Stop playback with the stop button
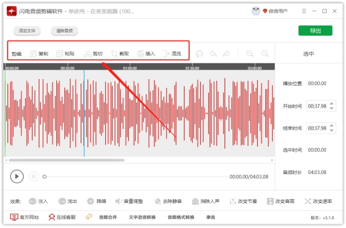The image size is (346, 228). [x=34, y=176]
